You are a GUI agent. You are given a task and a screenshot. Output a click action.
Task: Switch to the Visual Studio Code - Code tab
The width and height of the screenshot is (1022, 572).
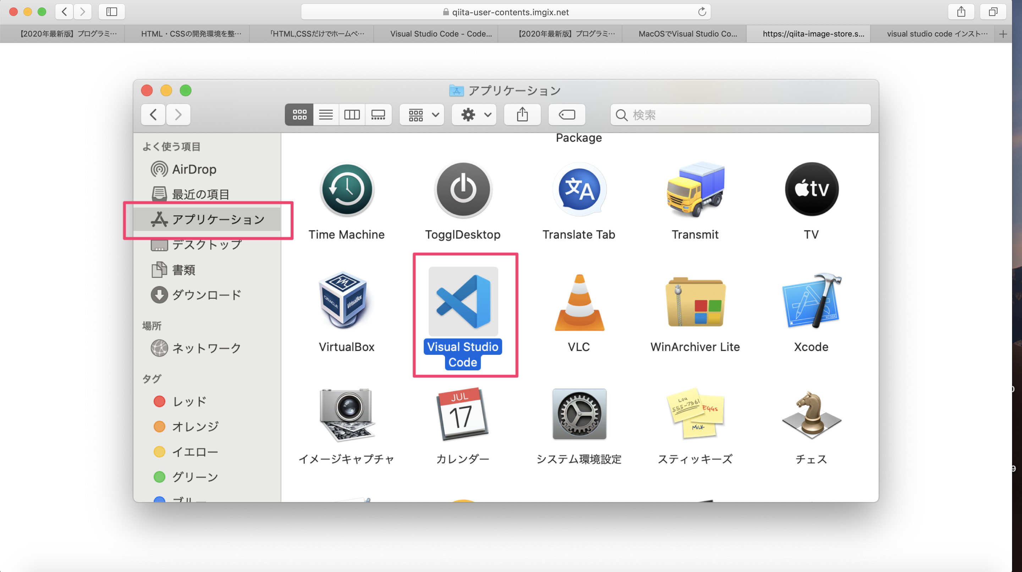click(x=440, y=34)
